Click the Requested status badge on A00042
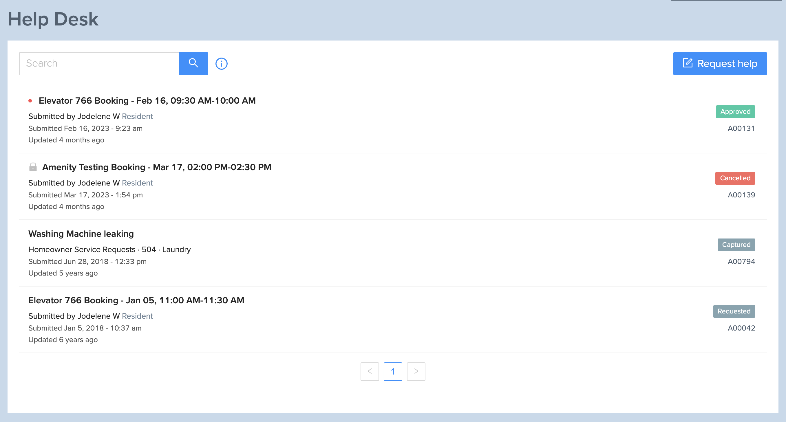This screenshot has width=786, height=422. (x=734, y=311)
